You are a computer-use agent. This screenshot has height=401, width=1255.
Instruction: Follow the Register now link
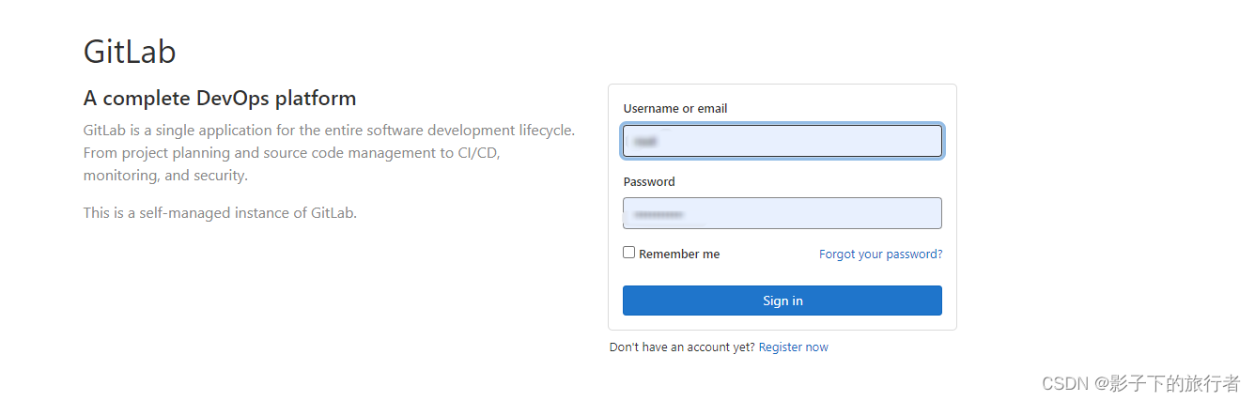(x=793, y=347)
